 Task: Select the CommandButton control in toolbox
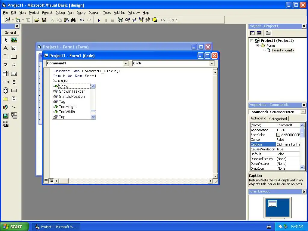pos(14,57)
